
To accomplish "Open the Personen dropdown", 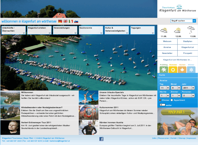I will 188,96.
